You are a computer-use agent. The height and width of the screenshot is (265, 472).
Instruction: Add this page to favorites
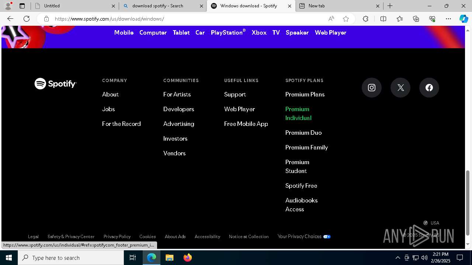[346, 19]
